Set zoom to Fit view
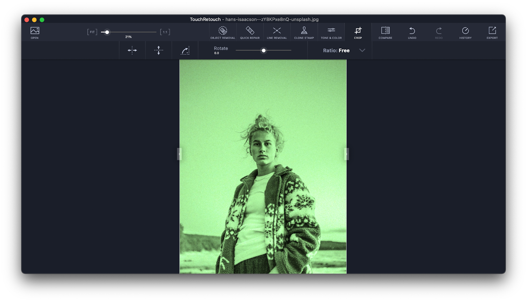Screen dimensions: 527x302 [x=92, y=32]
